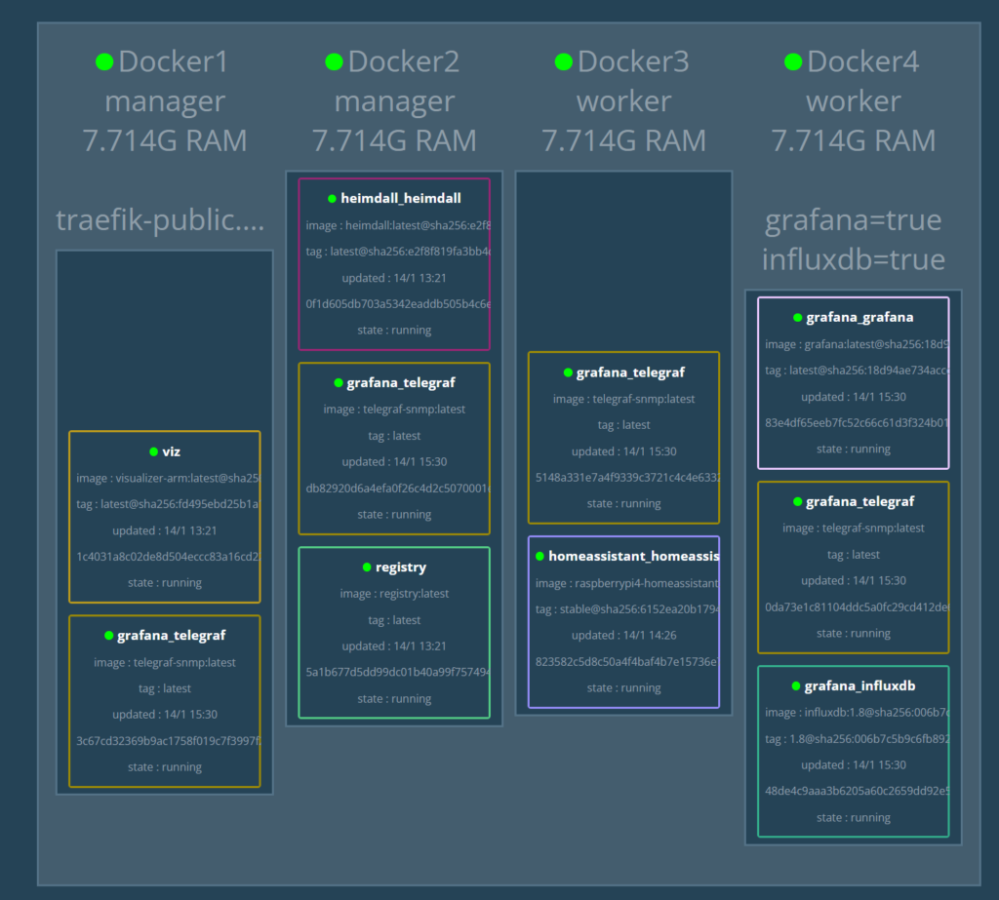Click the status dot next to viz

point(153,451)
